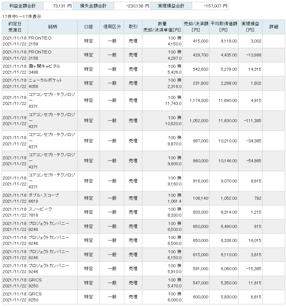
Task: Select the 1,802 realized profit value
Action: tap(256, 83)
